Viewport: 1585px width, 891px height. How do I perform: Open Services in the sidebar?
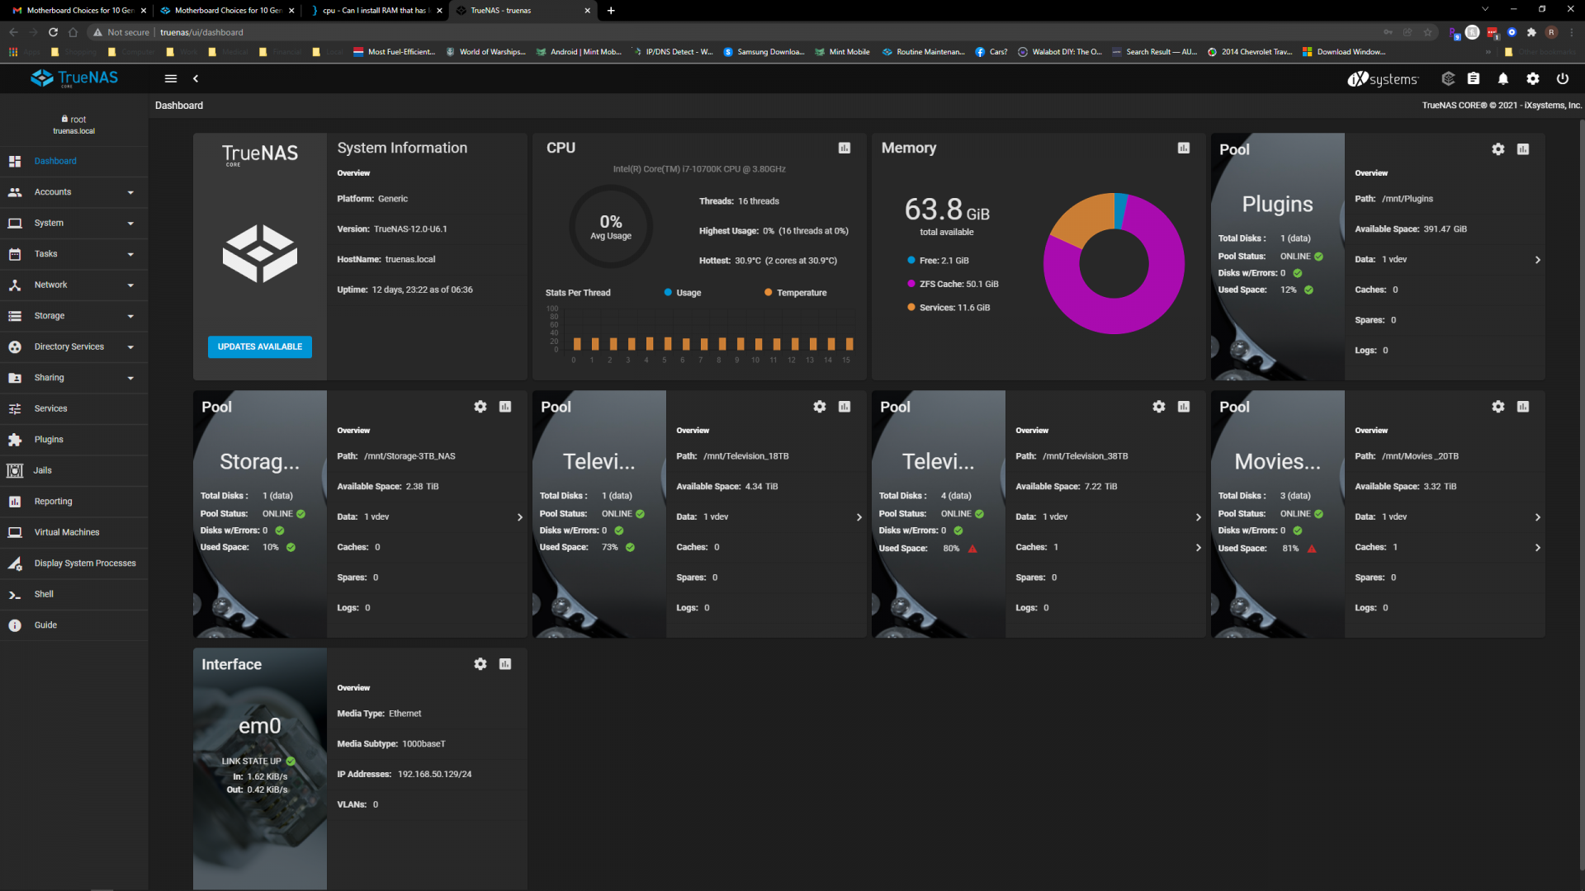coord(73,409)
